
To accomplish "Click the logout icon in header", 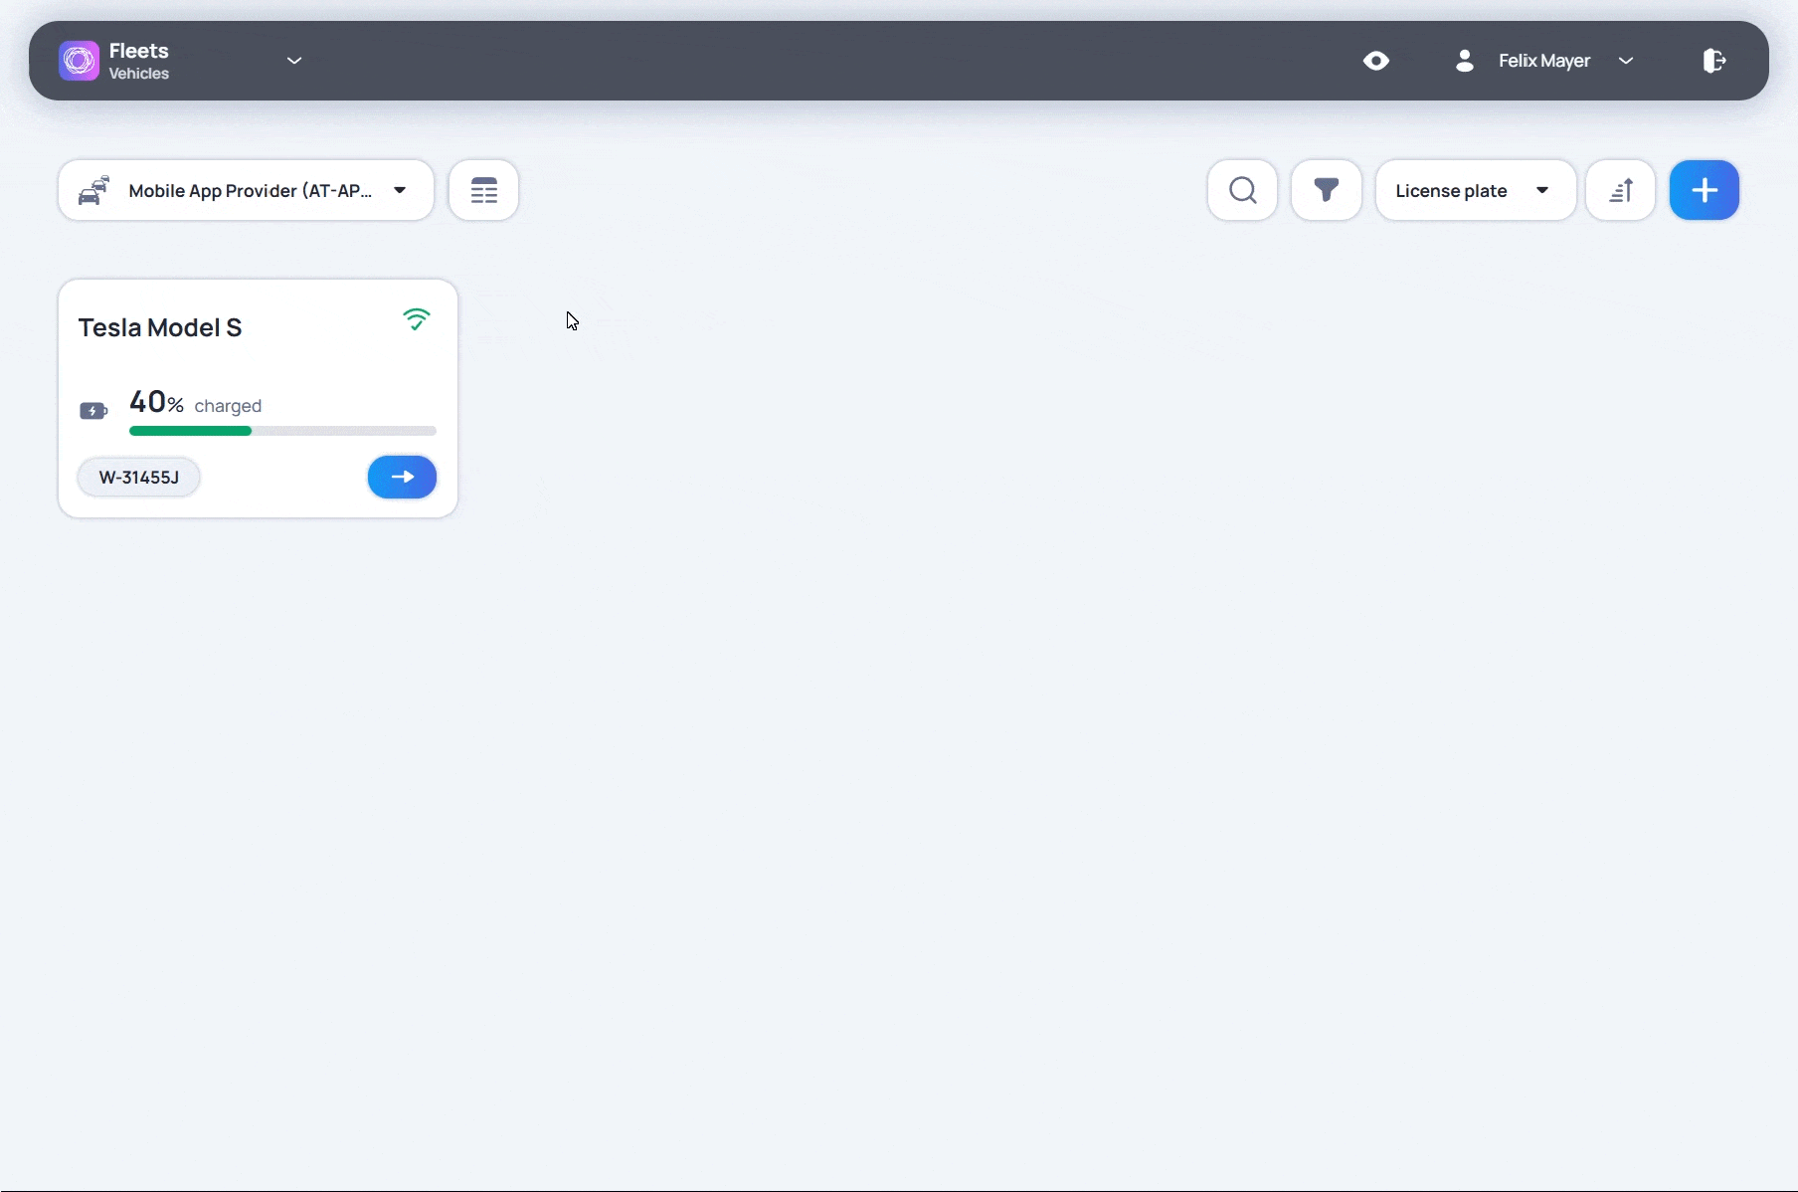I will coord(1713,61).
